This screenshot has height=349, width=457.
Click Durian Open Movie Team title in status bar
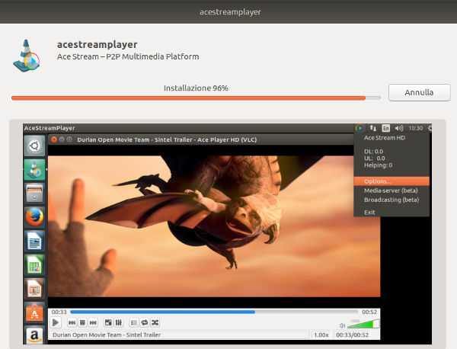tap(107, 335)
